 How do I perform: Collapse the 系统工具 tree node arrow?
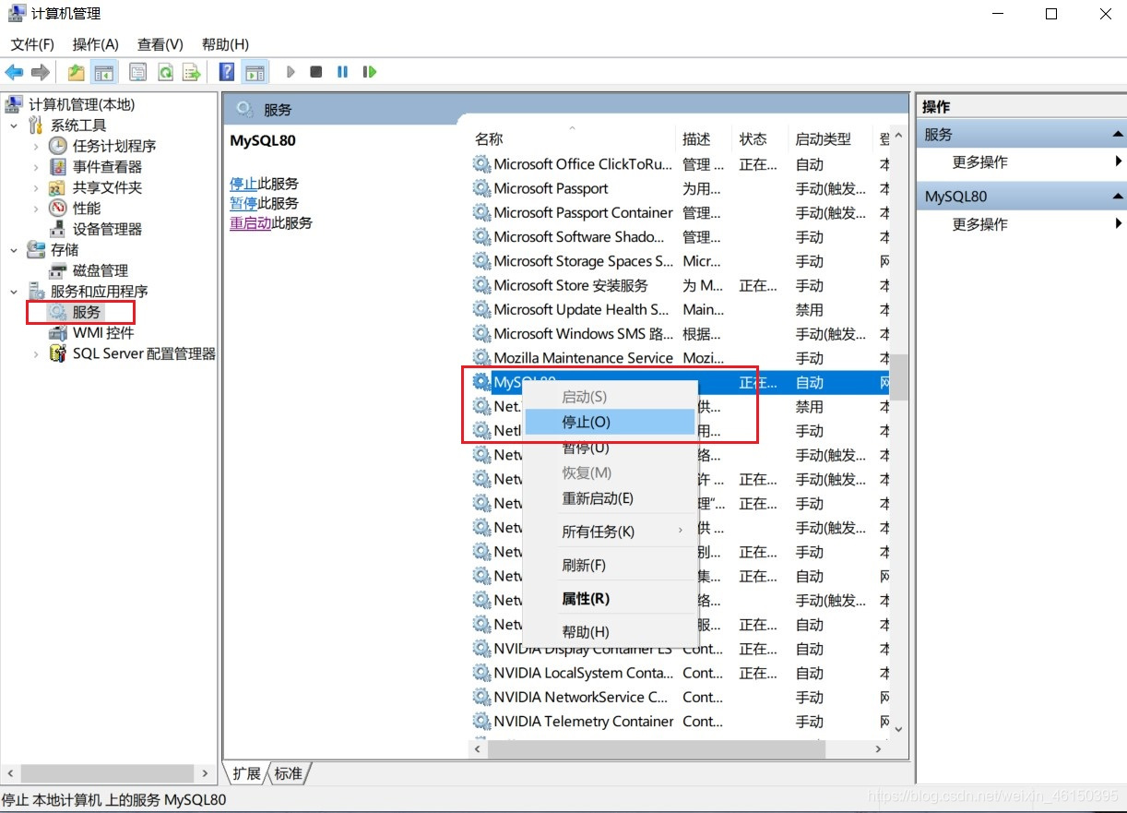(x=14, y=126)
